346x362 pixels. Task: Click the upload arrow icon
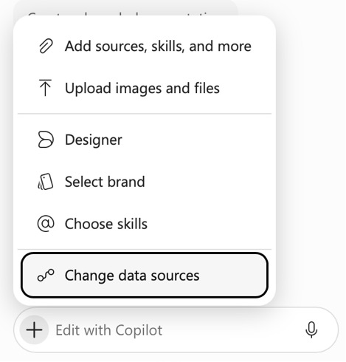click(x=45, y=88)
